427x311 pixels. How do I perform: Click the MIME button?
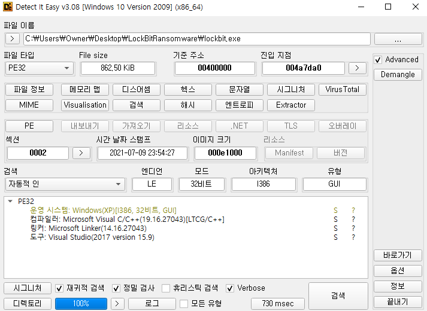point(29,105)
